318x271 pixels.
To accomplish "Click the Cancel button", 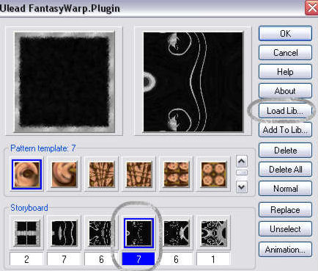I will tap(285, 53).
